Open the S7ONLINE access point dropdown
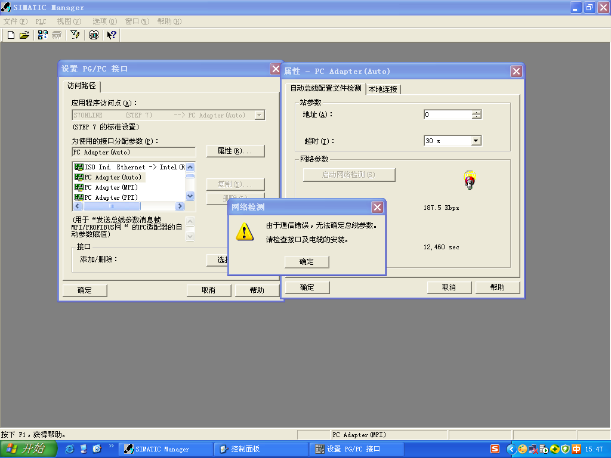Image resolution: width=611 pixels, height=458 pixels. [259, 115]
